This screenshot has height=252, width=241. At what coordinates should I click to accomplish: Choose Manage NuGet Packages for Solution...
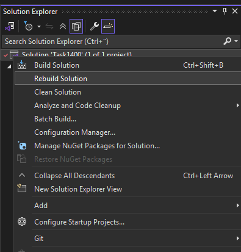[128, 146]
